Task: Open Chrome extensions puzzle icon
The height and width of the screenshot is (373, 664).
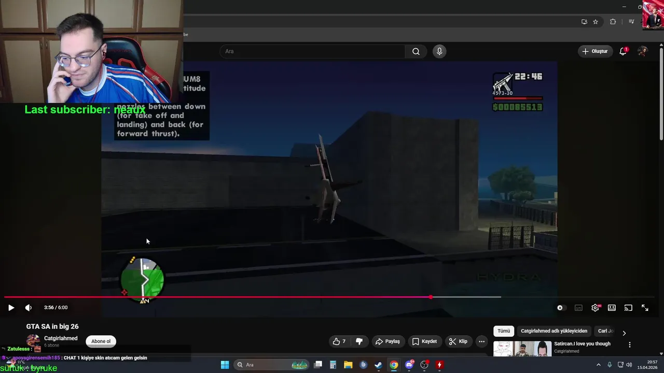Action: tap(613, 22)
